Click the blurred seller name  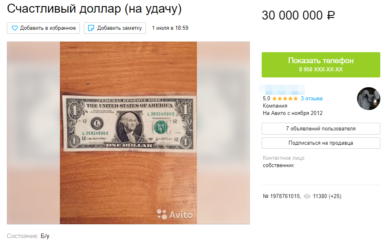pyautogui.click(x=282, y=90)
